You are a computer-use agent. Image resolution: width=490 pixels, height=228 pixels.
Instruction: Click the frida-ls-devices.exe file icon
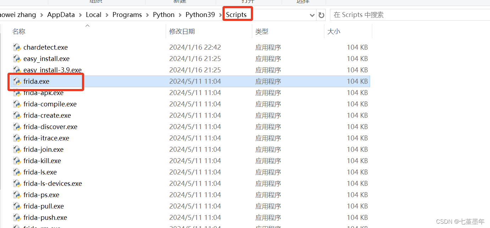(17, 183)
